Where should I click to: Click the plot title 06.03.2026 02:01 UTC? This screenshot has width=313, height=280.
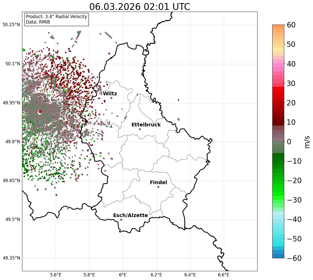[x=140, y=7]
